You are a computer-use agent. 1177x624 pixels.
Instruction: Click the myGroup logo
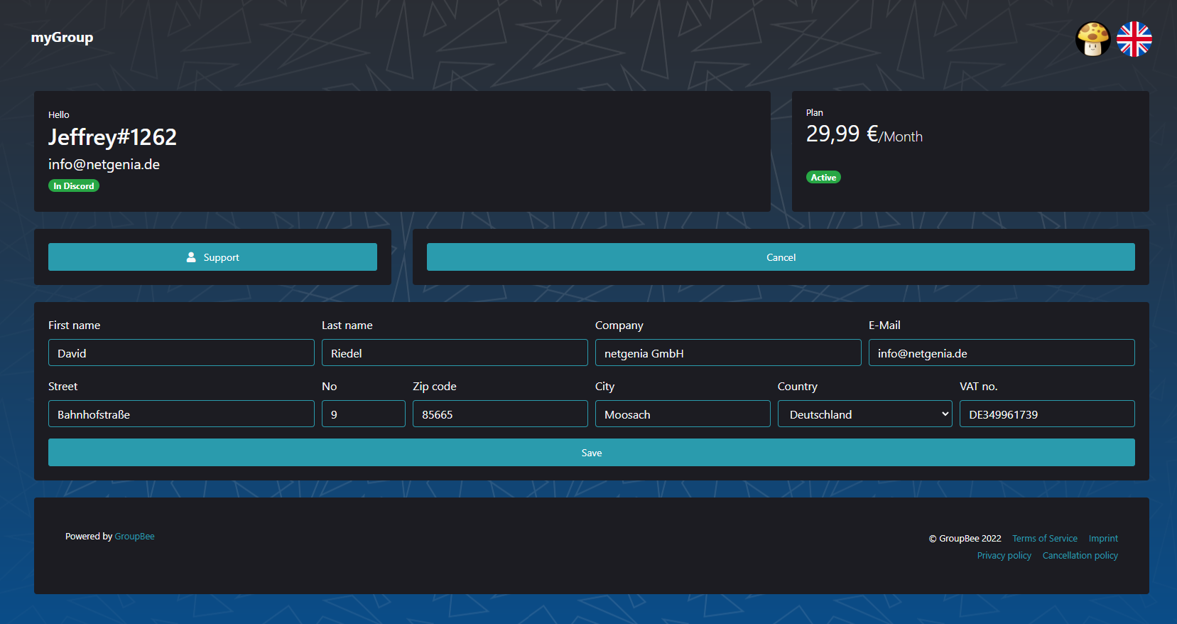(x=62, y=38)
